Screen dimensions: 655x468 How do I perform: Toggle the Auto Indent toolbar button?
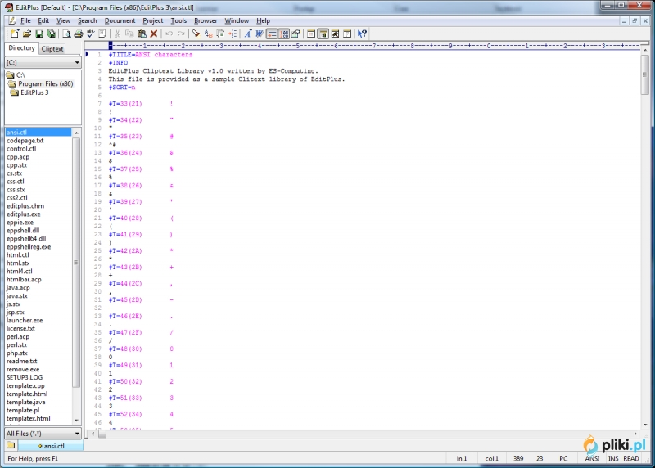(x=272, y=34)
